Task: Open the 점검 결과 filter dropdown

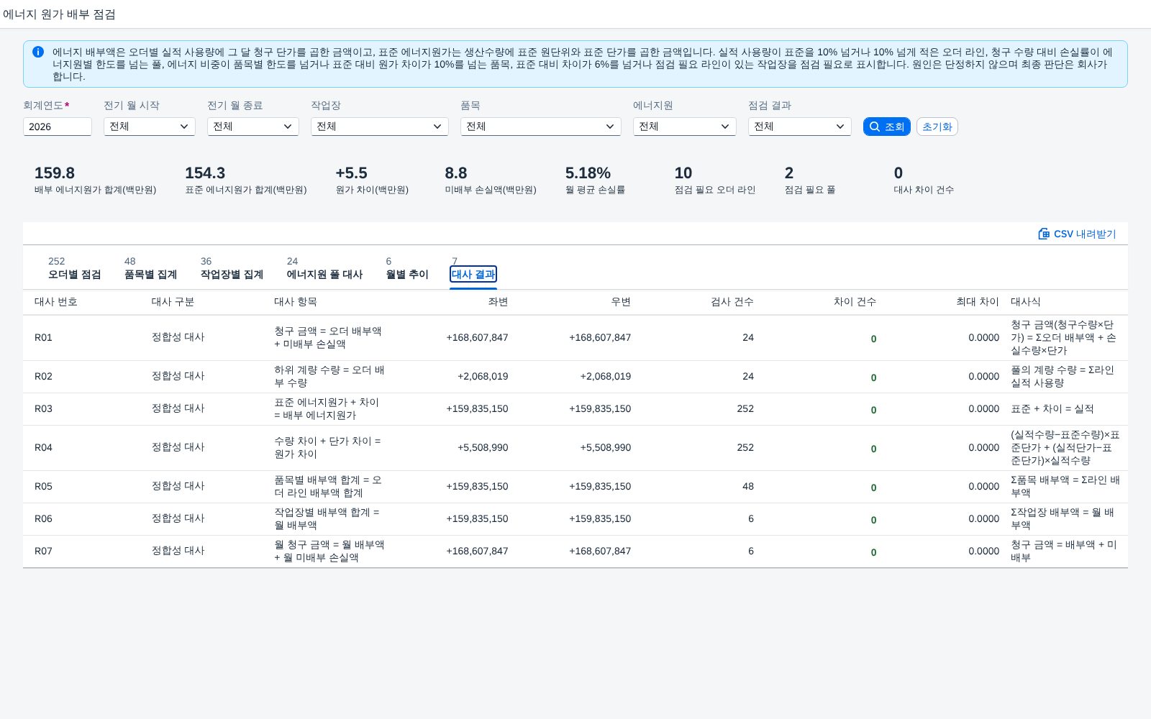Action: tap(800, 127)
